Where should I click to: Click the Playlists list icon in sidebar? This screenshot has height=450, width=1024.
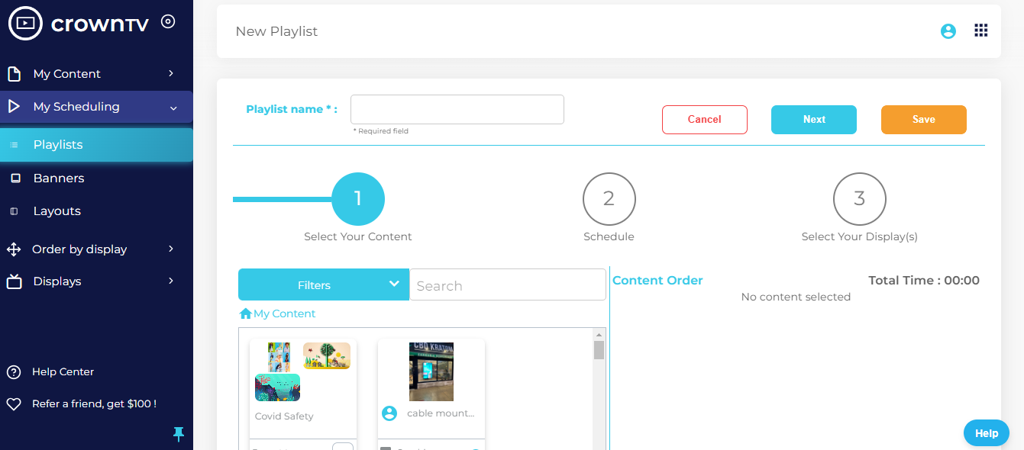(x=12, y=144)
